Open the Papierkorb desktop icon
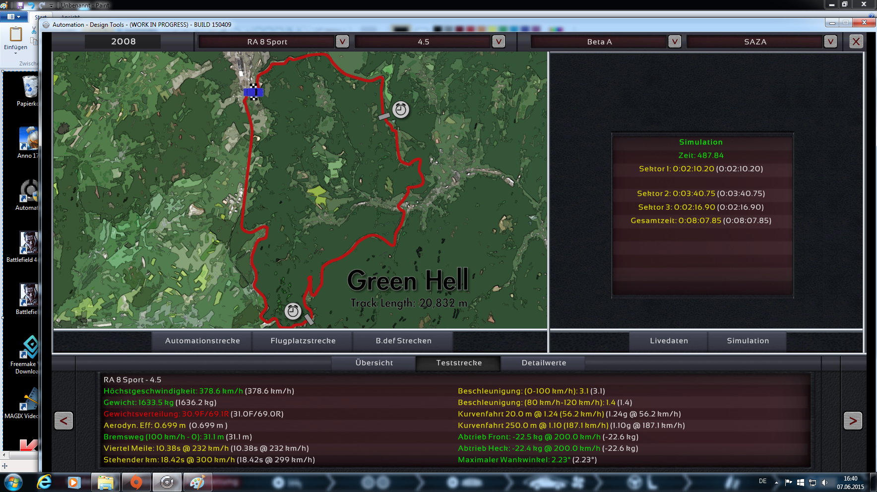This screenshot has width=877, height=492. (28, 91)
